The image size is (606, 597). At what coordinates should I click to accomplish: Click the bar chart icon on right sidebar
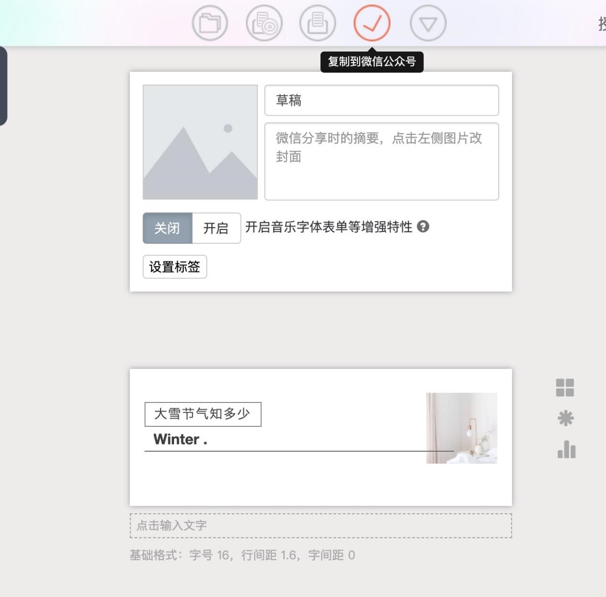point(566,449)
